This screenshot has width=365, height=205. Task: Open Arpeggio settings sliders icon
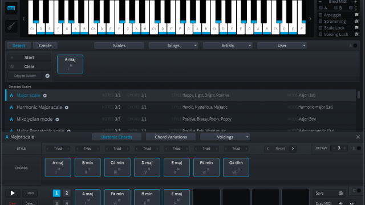tap(356, 15)
